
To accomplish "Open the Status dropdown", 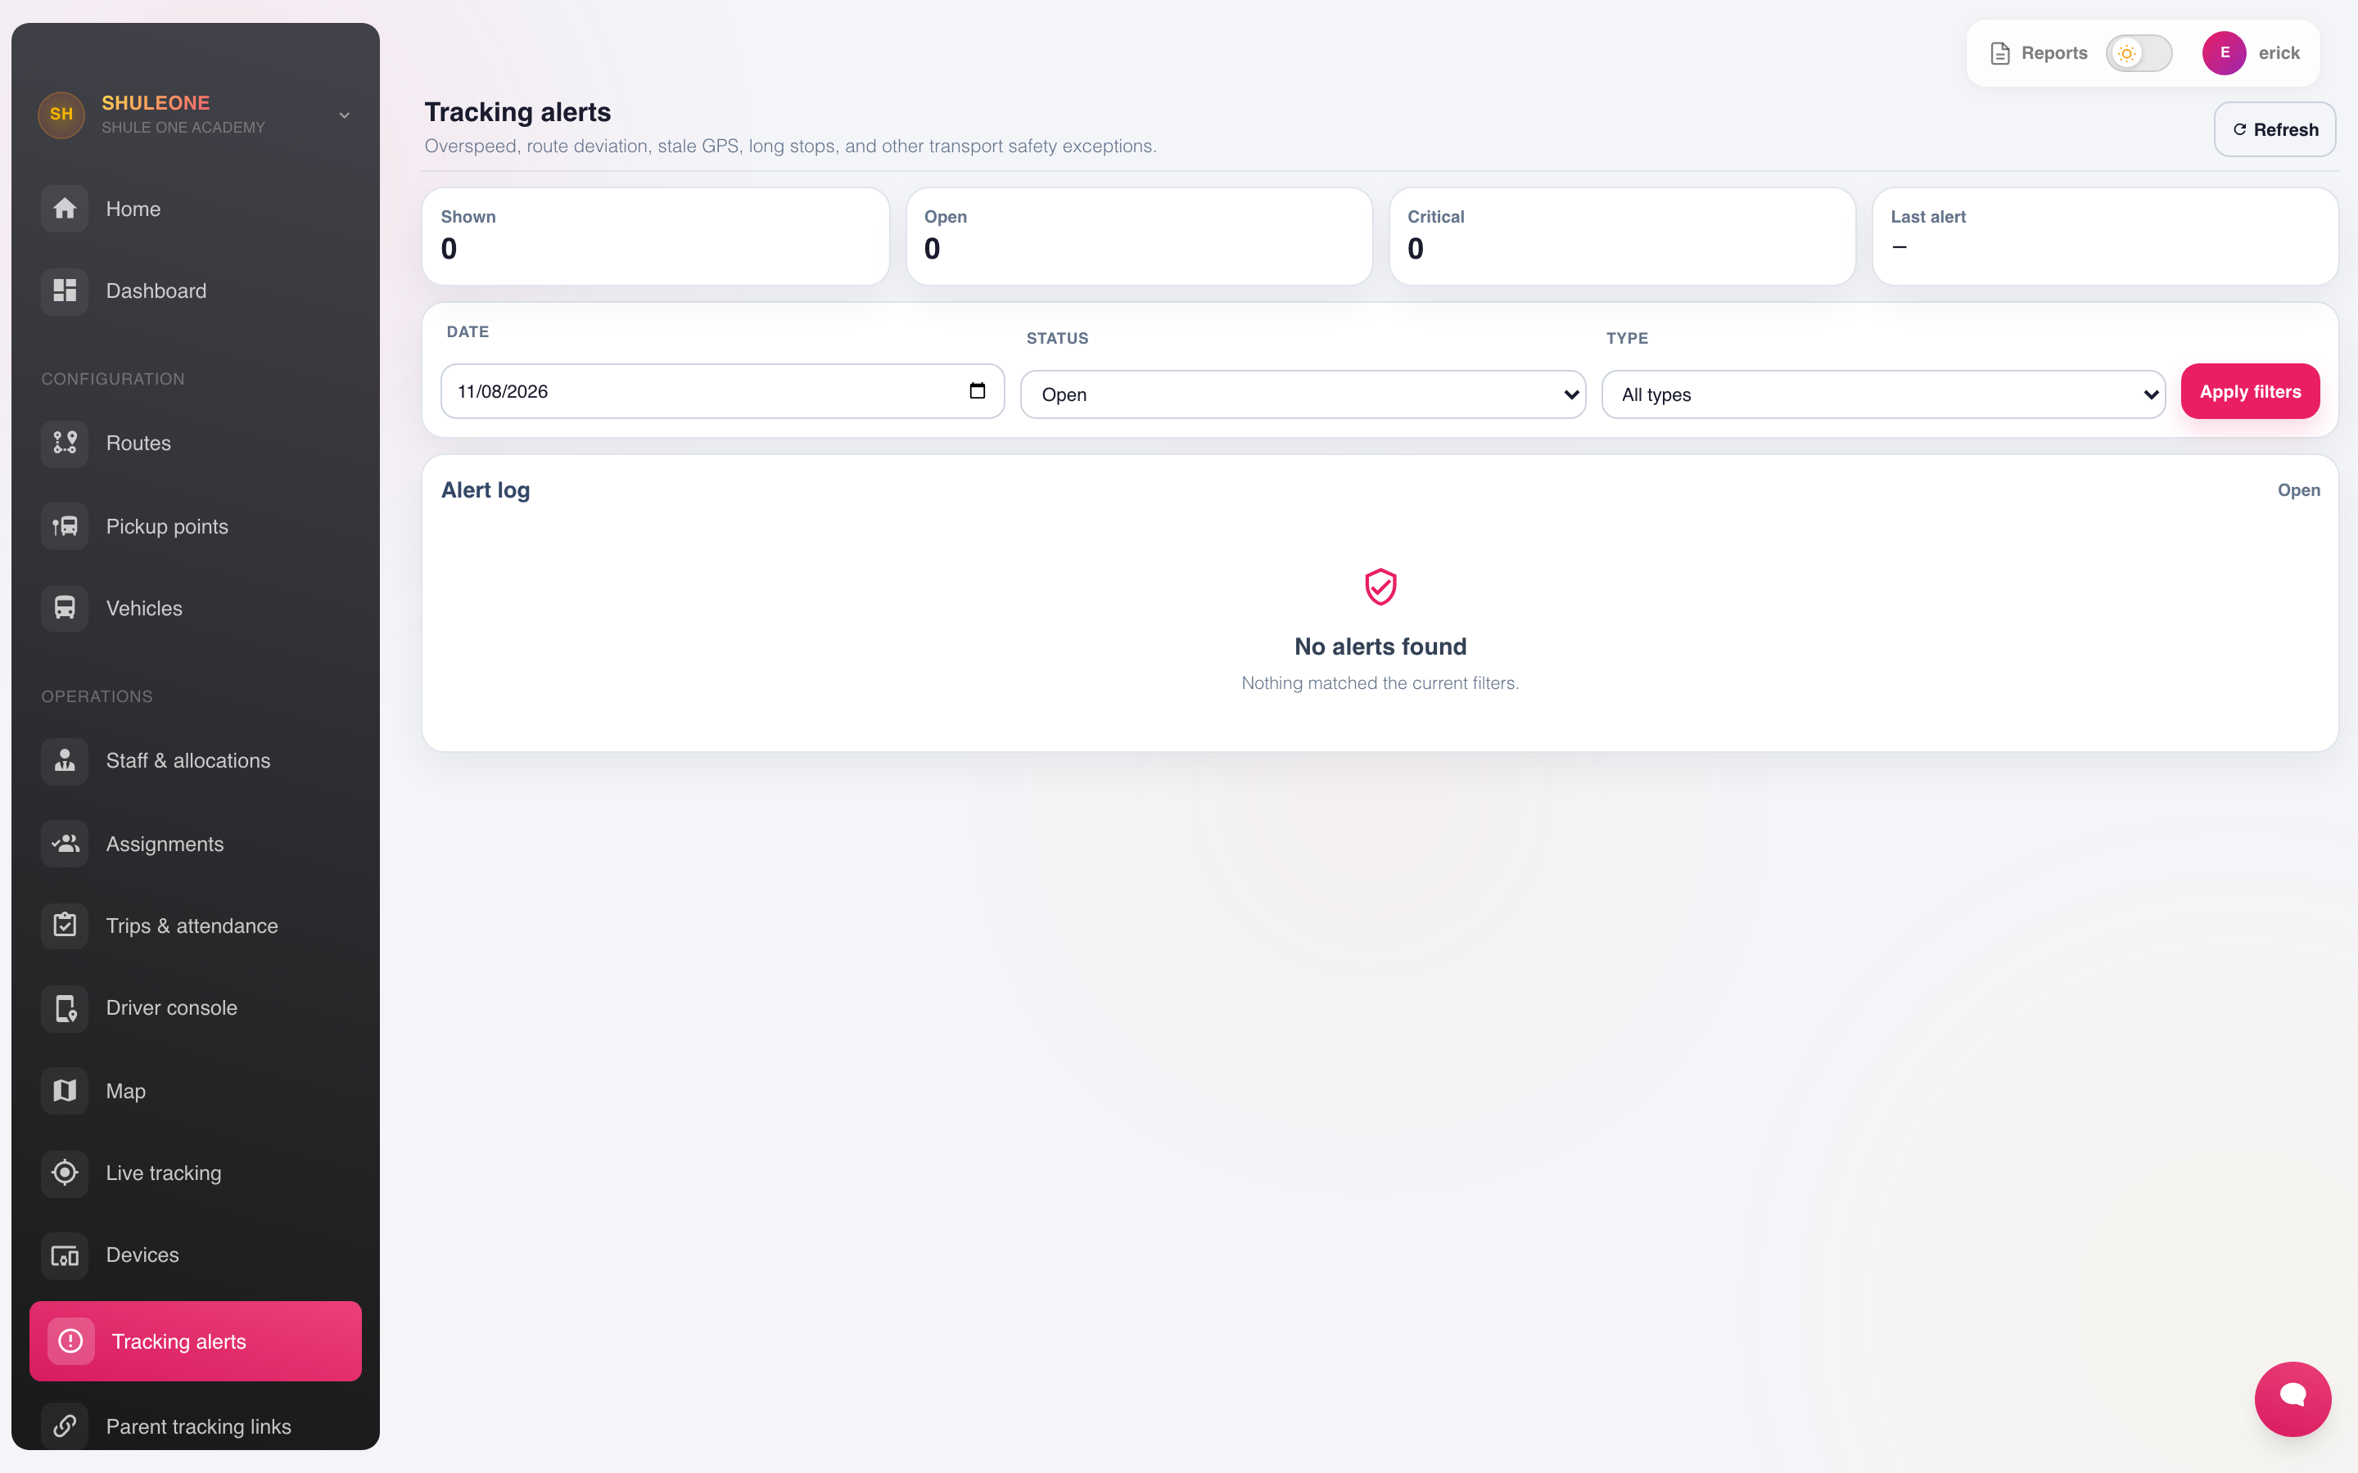I will pyautogui.click(x=1303, y=394).
